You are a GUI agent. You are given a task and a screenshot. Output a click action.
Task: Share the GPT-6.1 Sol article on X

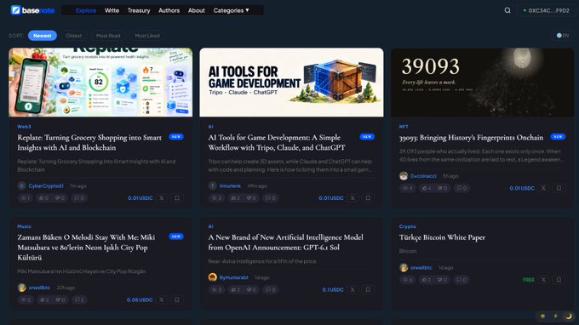coord(353,289)
